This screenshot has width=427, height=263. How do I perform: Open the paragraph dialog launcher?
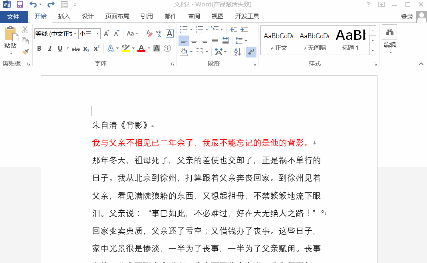254,64
